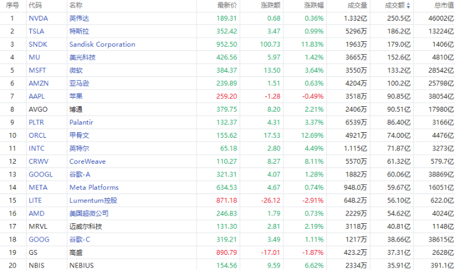The width and height of the screenshot is (455, 270).
Task: Open the Meta Platforms name link
Action: (x=94, y=187)
